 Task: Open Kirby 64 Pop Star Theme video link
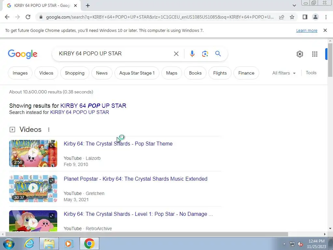click(118, 144)
